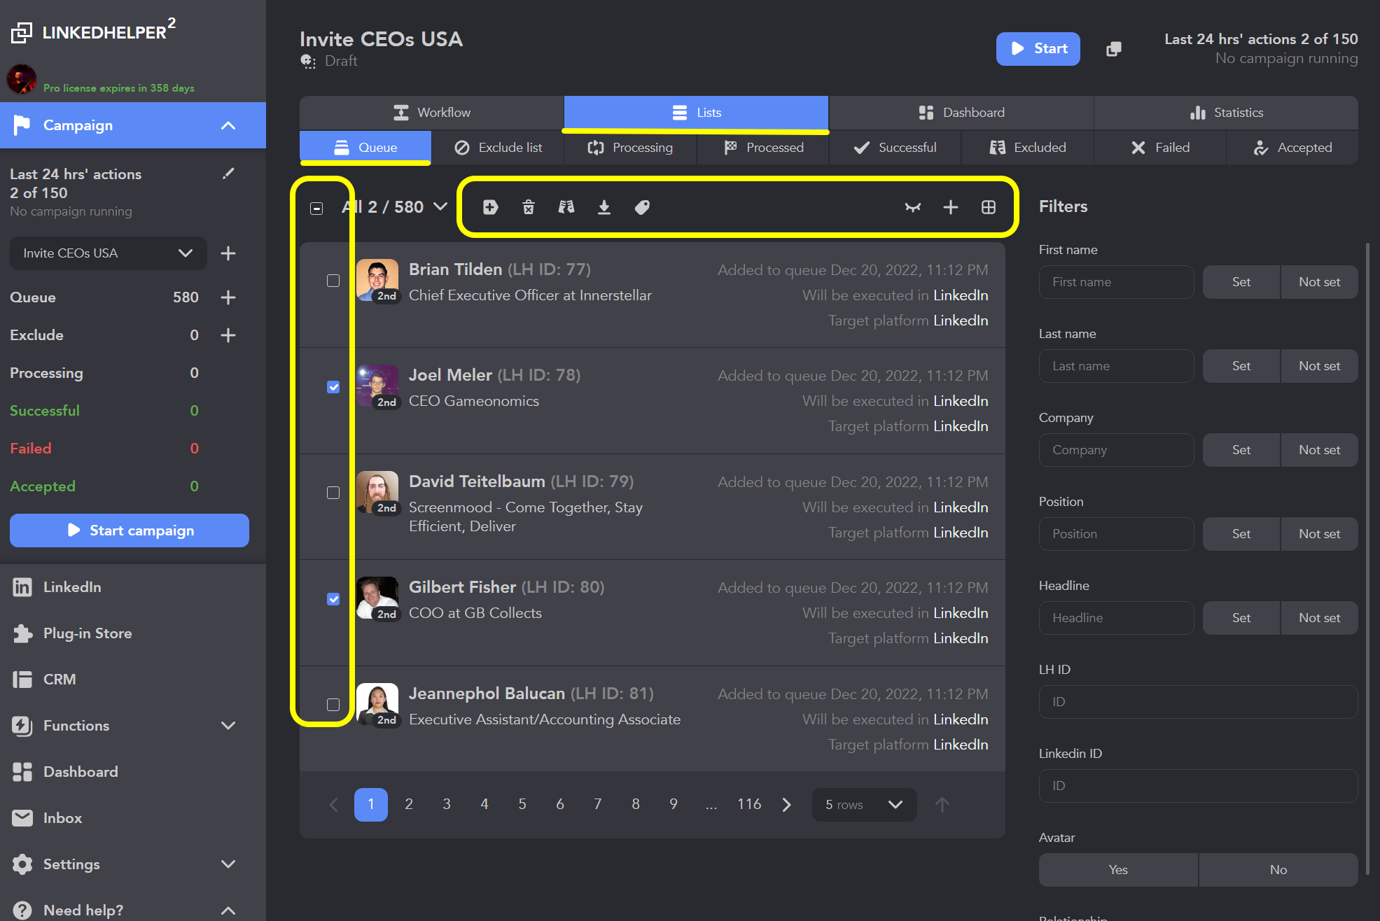Screen dimensions: 1380x921
Task: Click the LinkedHelper logo icon
Action: pos(22,32)
